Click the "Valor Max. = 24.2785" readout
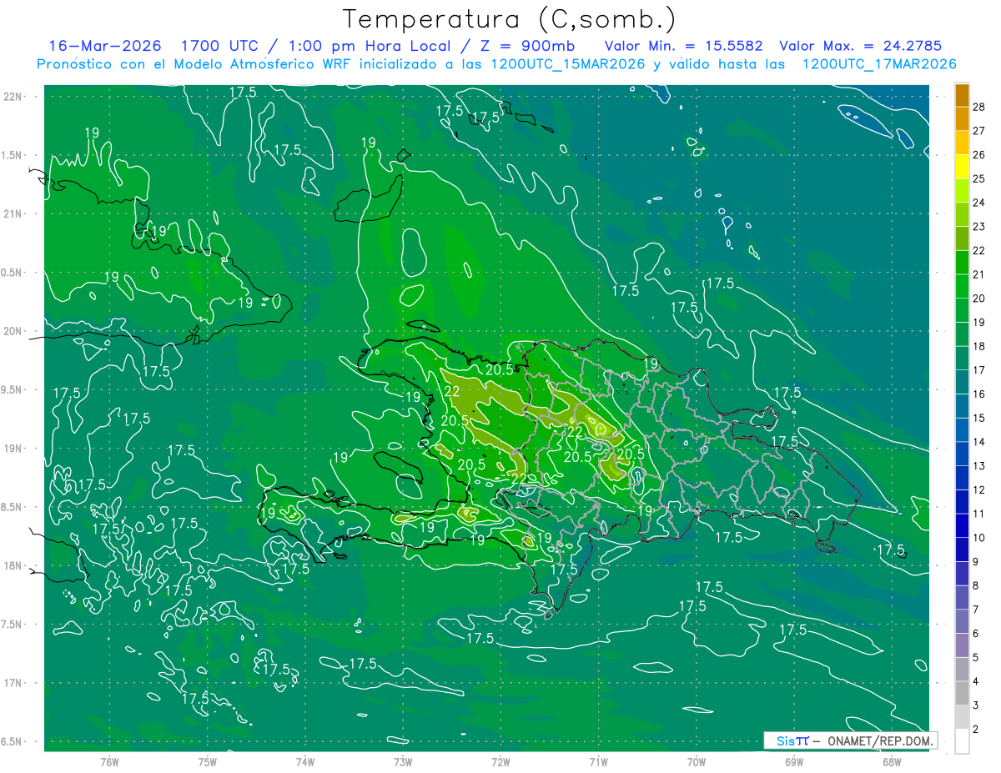The width and height of the screenshot is (1001, 773). [x=860, y=46]
